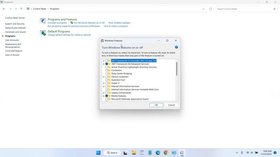
Task: Go back in Control Panel navigation
Action: tap(4, 9)
